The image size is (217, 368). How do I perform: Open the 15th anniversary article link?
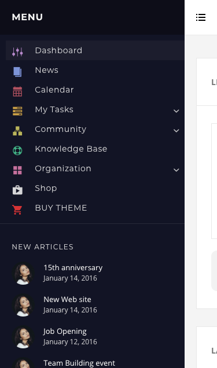(x=73, y=268)
